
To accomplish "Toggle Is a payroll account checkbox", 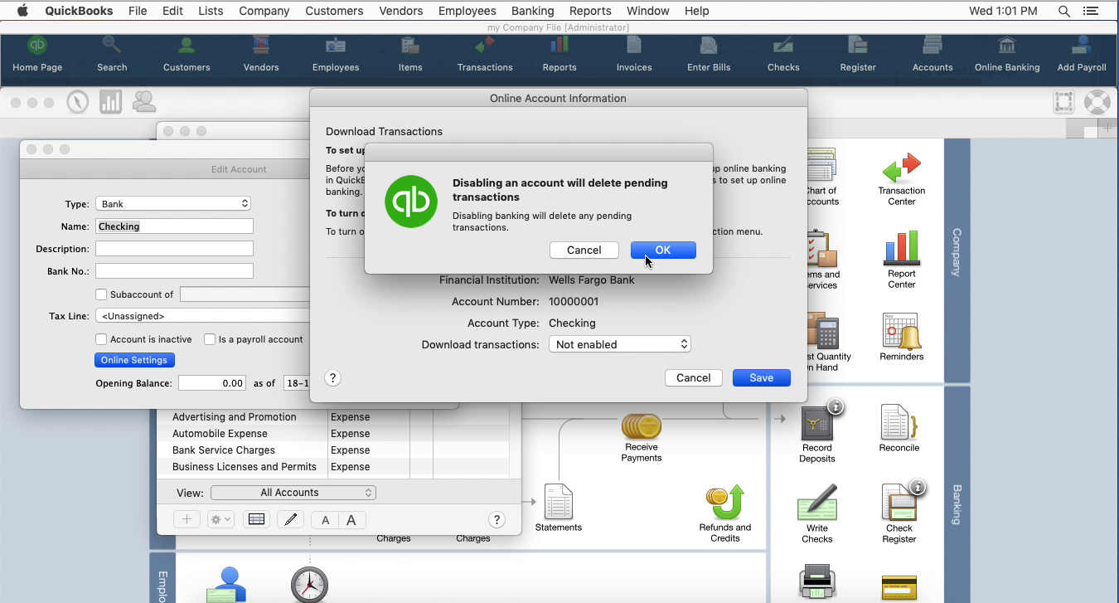I will (x=210, y=339).
